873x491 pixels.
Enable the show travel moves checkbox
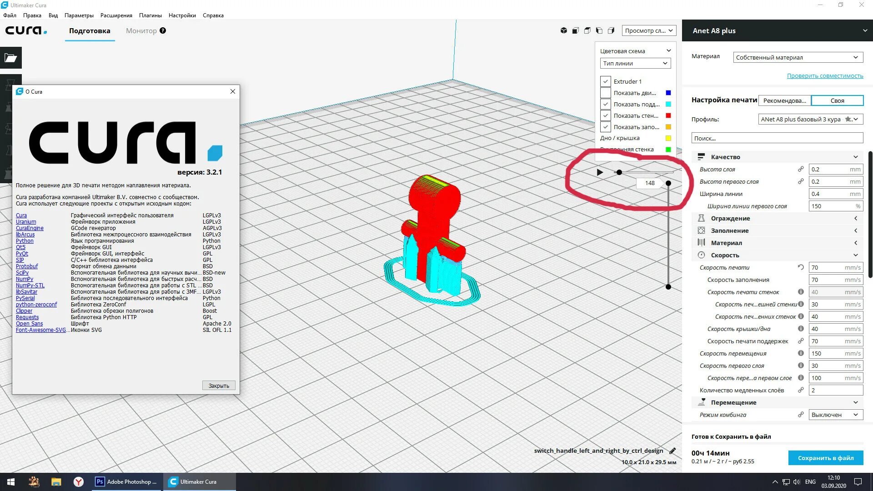pos(605,93)
